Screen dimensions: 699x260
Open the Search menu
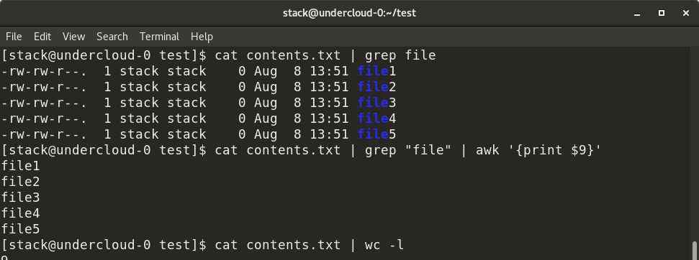[112, 37]
